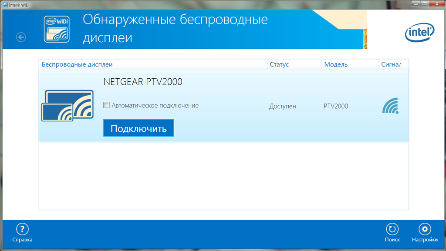
Task: Click the Модель column header
Action: [336, 64]
